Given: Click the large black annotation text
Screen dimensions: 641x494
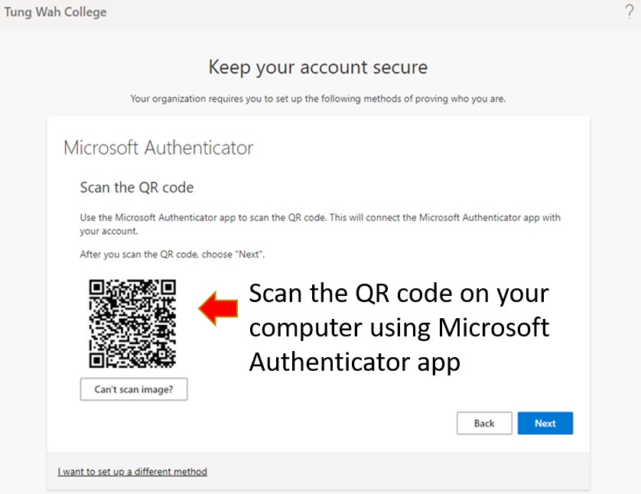Looking at the screenshot, I should tap(399, 327).
